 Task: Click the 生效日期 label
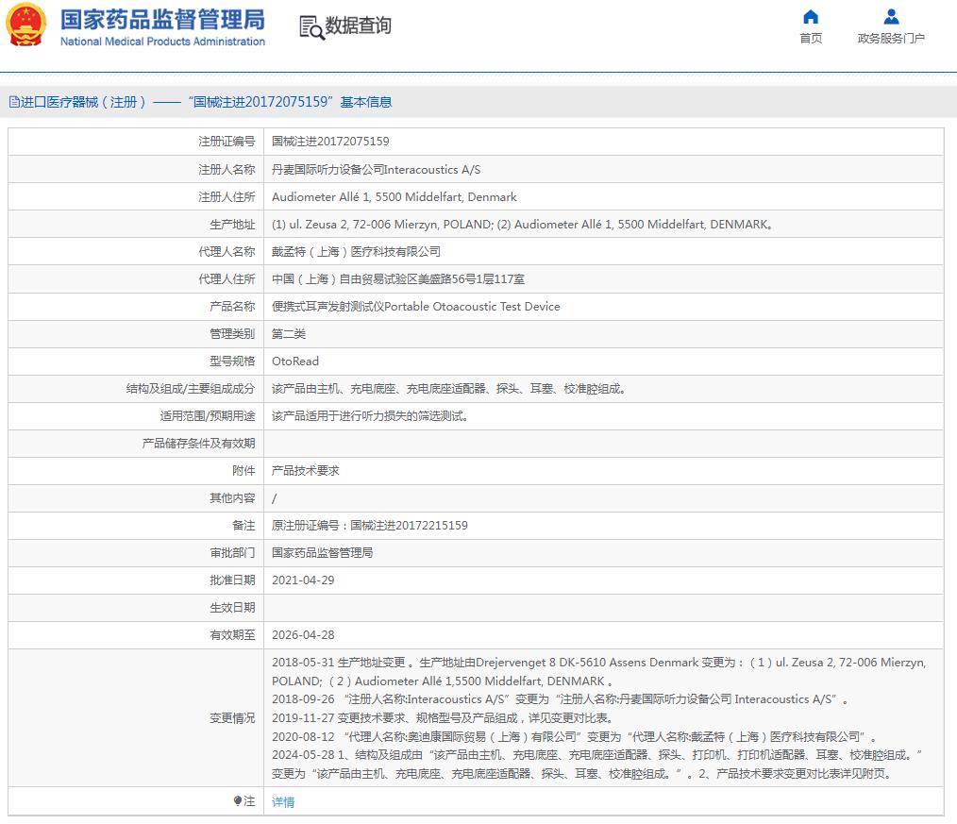[232, 608]
